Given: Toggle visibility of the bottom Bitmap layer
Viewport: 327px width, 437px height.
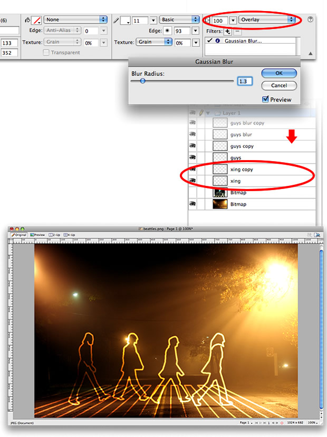Looking at the screenshot, I should [x=193, y=204].
